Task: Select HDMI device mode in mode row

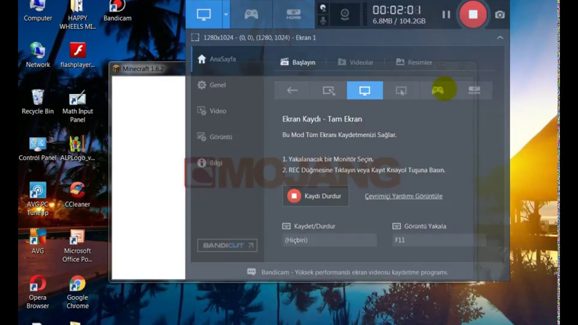Action: [x=474, y=90]
